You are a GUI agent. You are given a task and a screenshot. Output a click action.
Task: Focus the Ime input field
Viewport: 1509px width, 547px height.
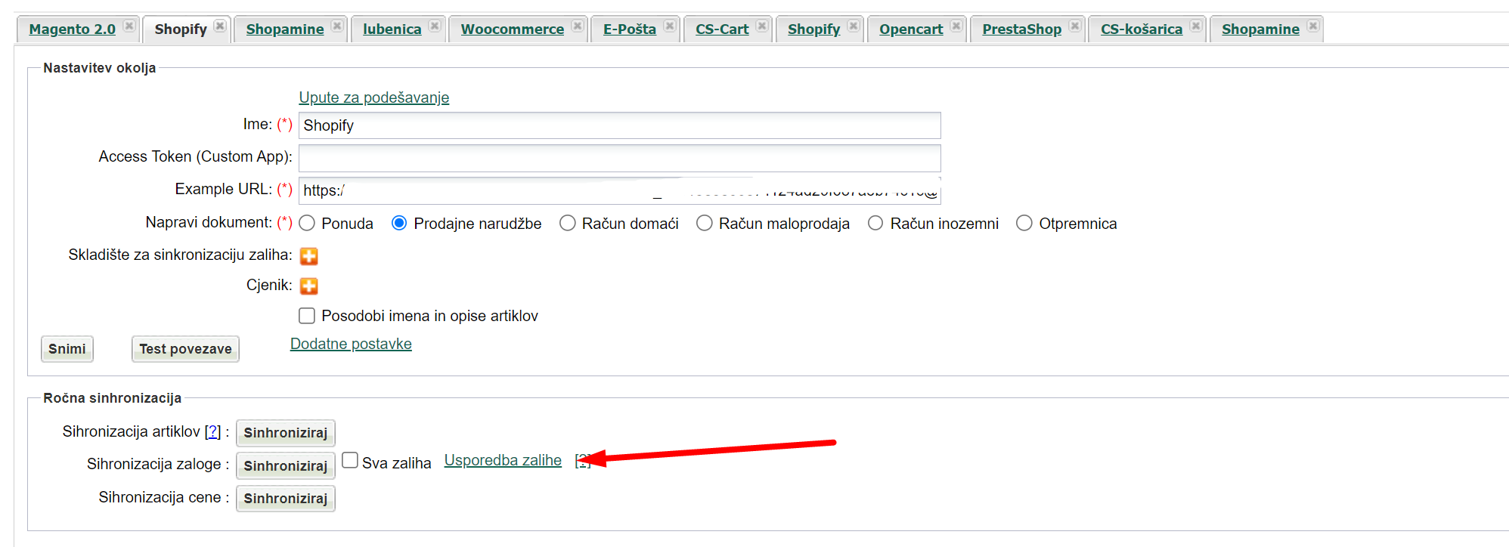point(620,125)
